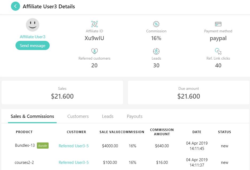Click the Commission percent badge icon
Screen dimensions: 250x170
click(156, 24)
